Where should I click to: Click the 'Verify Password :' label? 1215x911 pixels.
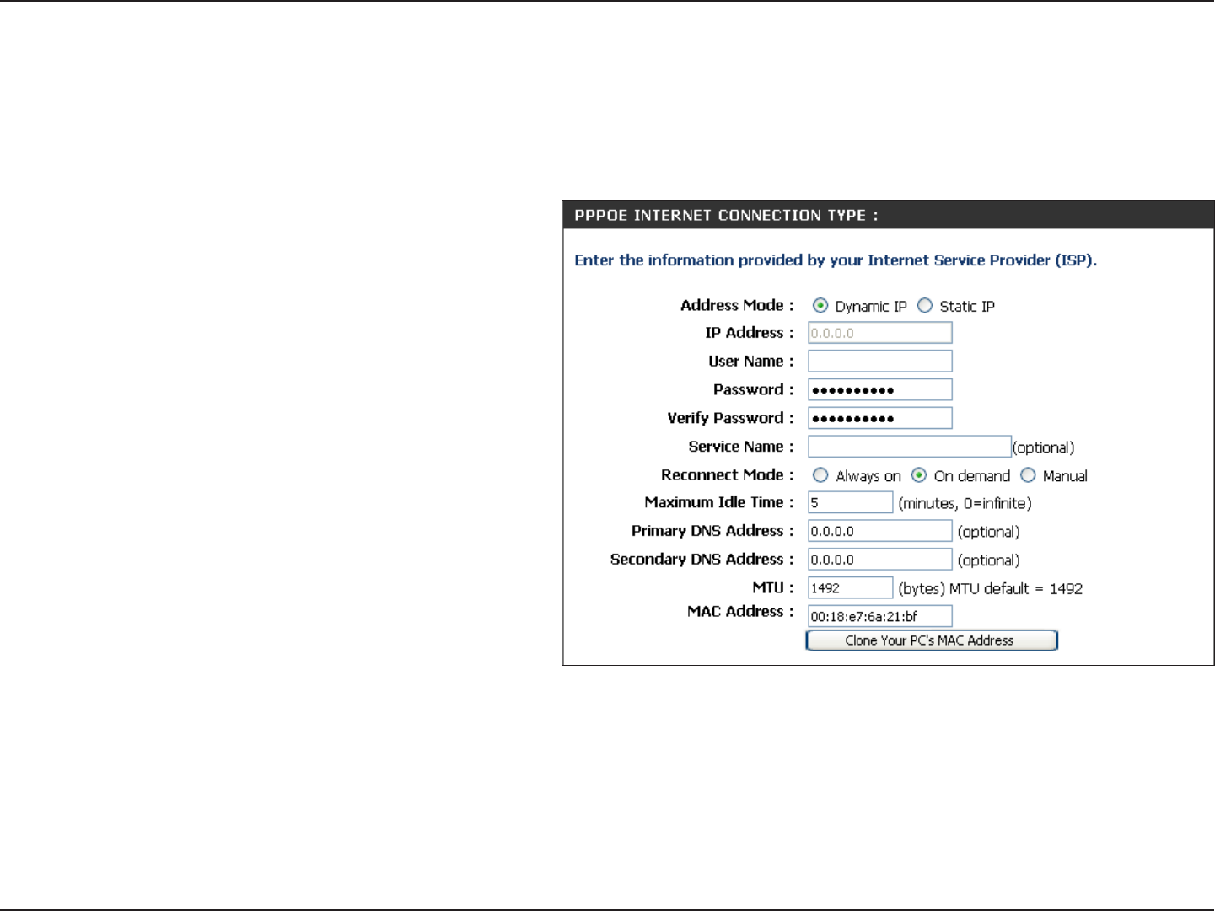[x=731, y=418]
